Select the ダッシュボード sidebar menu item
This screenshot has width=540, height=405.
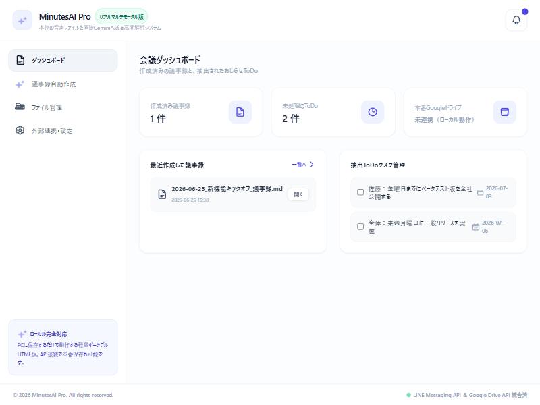pos(63,60)
